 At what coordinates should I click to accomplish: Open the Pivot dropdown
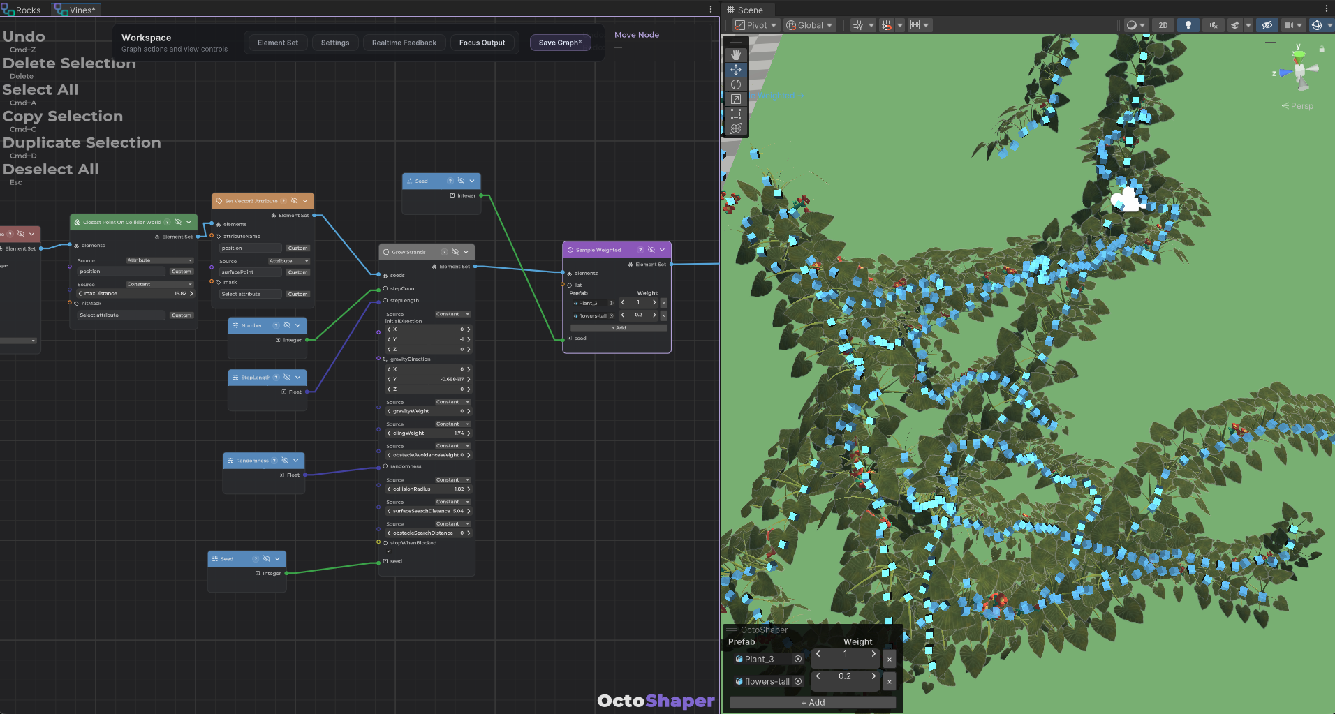click(x=756, y=25)
